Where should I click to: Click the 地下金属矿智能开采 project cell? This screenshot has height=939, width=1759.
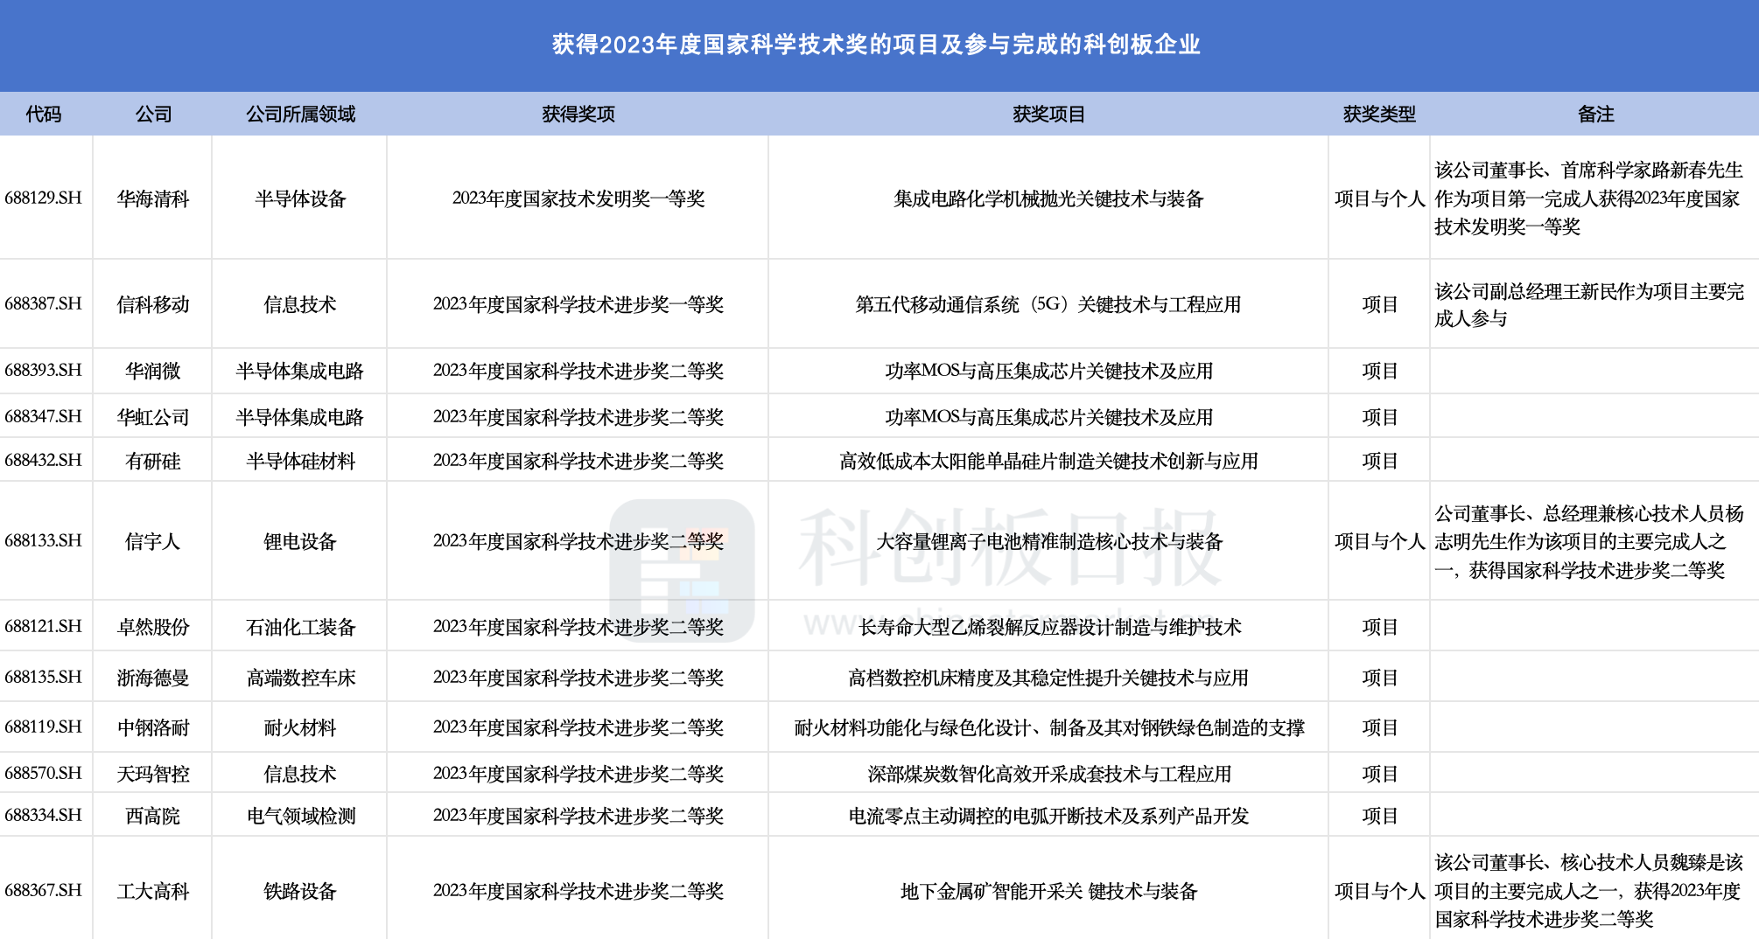click(x=1048, y=892)
